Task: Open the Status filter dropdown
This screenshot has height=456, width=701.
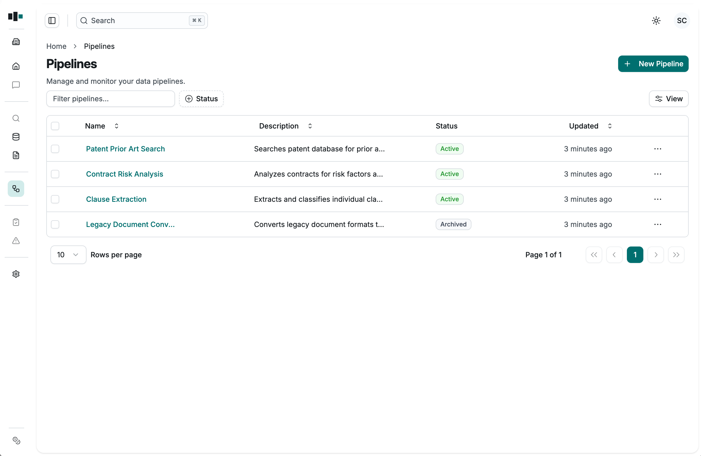Action: 201,98
